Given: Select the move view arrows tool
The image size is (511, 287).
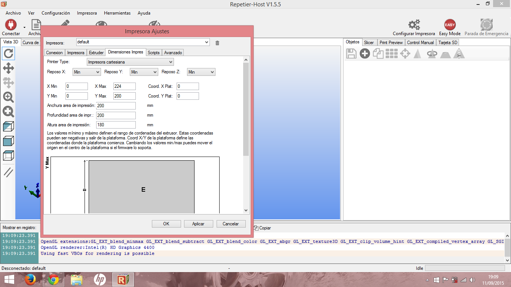Looking at the screenshot, I should [x=8, y=68].
